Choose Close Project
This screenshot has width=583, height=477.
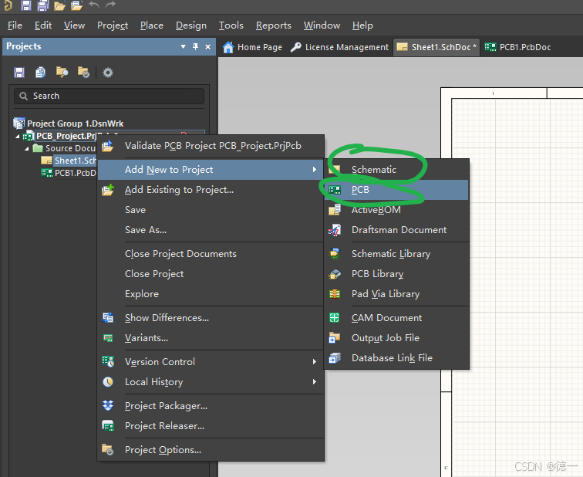211,274
